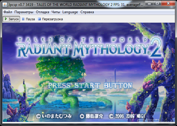Open the Файл menu
Viewport: 177px width, 126px height.
pos(8,12)
